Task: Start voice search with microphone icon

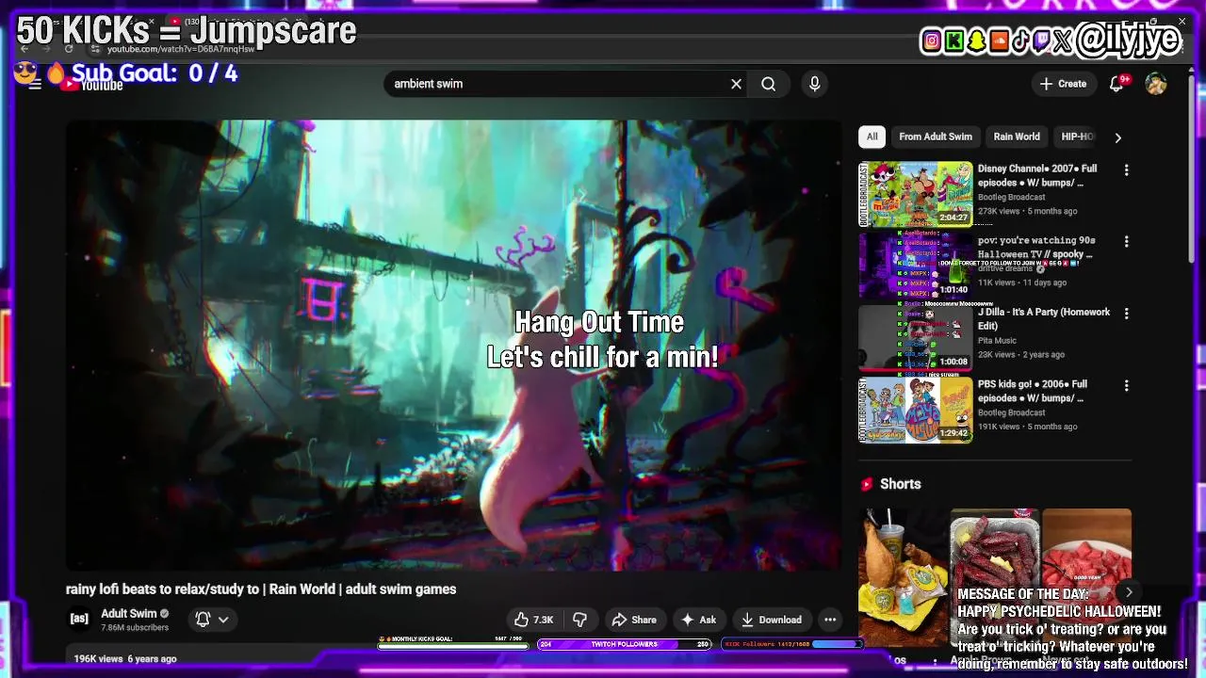Action: [x=815, y=84]
